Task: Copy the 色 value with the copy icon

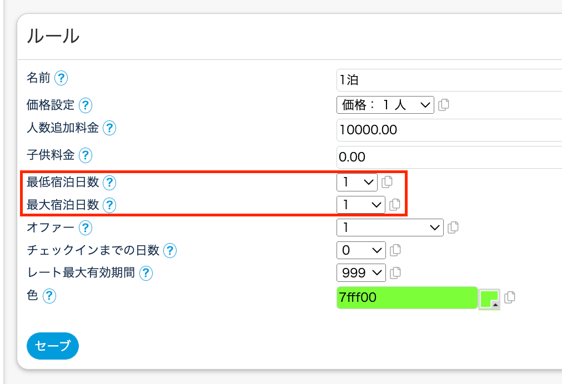Action: point(510,297)
